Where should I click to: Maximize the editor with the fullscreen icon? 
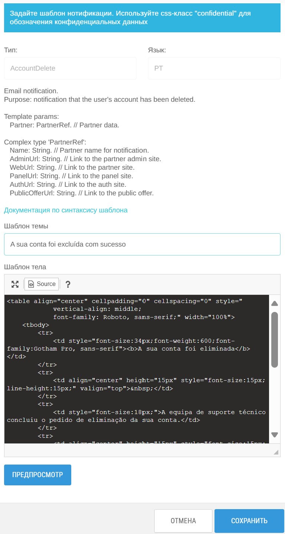15,284
